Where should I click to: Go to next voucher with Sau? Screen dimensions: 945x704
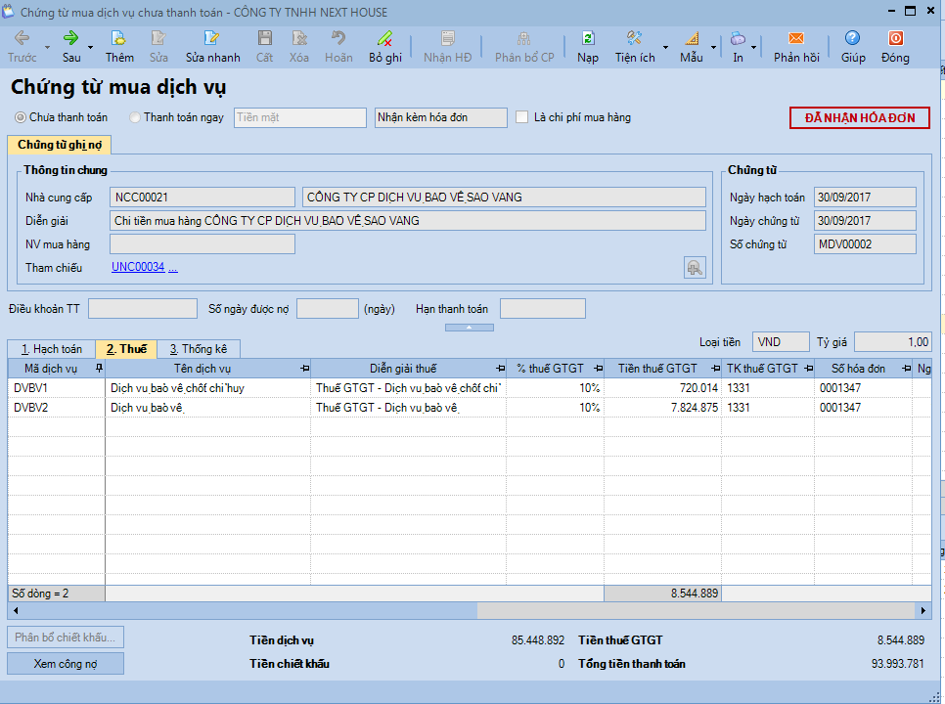(71, 46)
